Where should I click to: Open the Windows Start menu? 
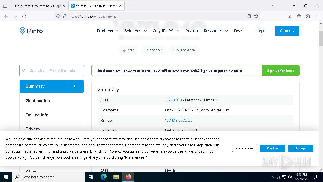click(6, 177)
